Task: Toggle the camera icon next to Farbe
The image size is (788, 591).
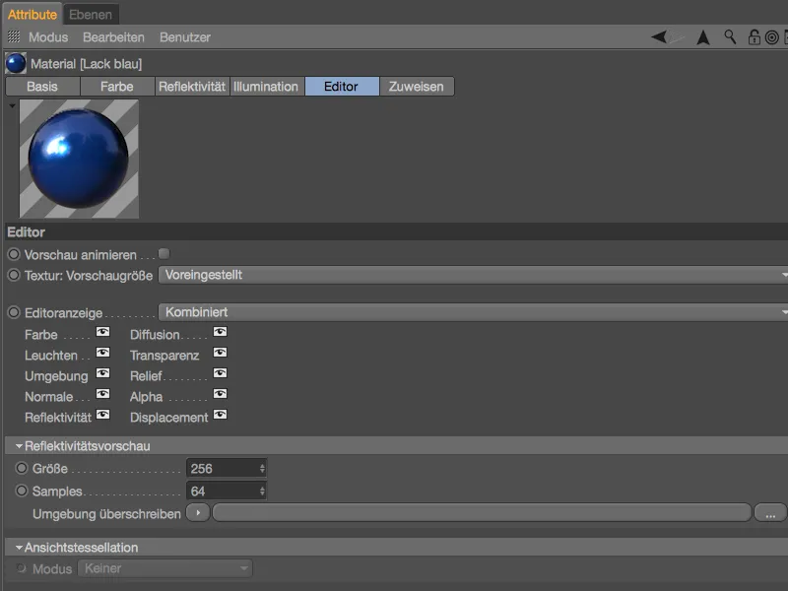Action: click(x=103, y=334)
